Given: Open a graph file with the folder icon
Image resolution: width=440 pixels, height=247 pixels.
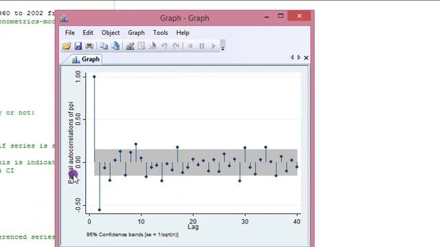Looking at the screenshot, I should tap(67, 46).
